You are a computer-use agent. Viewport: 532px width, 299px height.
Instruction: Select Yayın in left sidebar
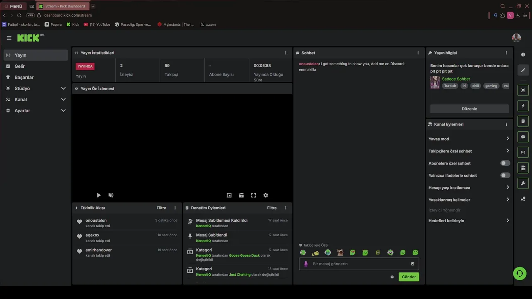click(x=36, y=55)
